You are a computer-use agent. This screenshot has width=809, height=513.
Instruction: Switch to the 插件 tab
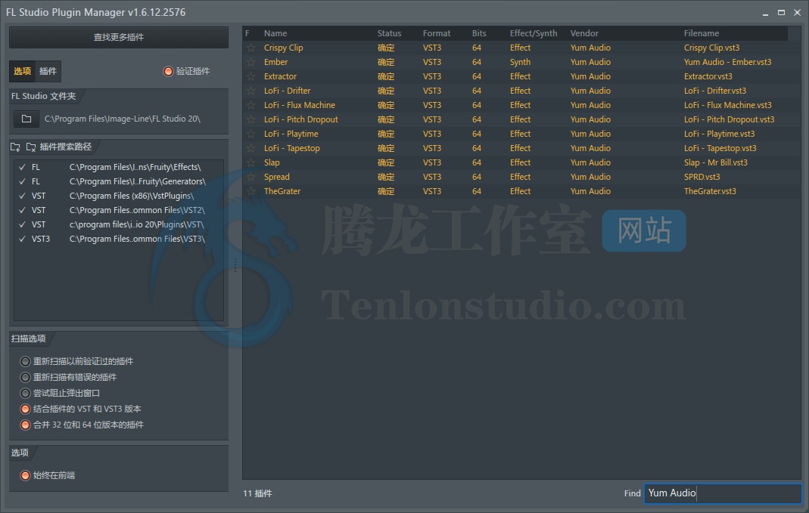pos(48,71)
